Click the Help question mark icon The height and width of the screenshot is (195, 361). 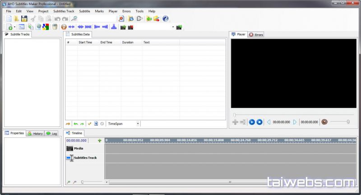[x=165, y=19]
